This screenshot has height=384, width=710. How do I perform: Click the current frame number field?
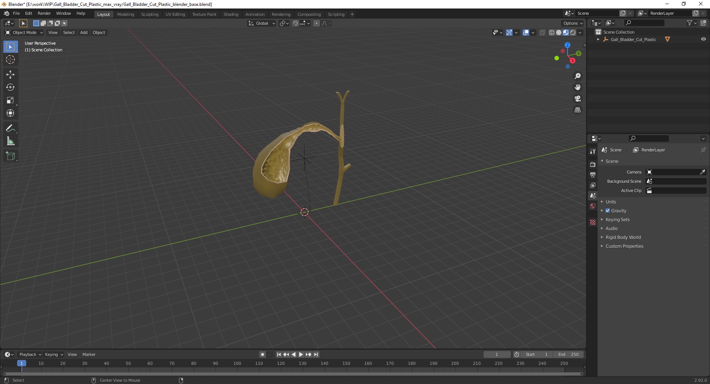click(497, 354)
